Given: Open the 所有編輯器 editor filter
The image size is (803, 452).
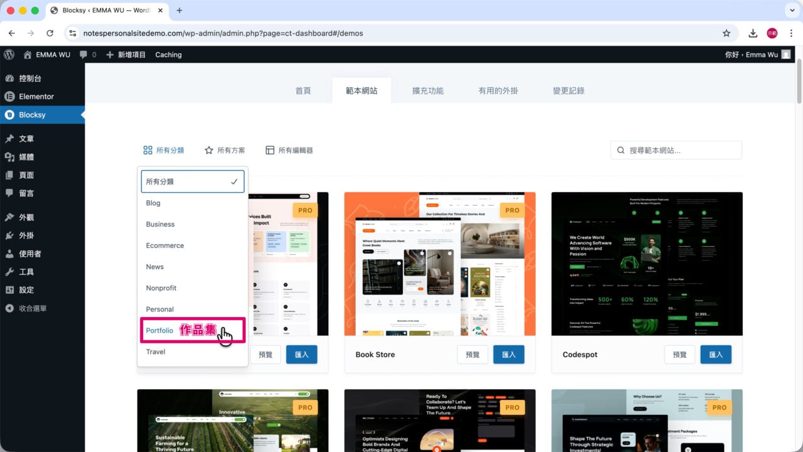Looking at the screenshot, I should [x=289, y=150].
